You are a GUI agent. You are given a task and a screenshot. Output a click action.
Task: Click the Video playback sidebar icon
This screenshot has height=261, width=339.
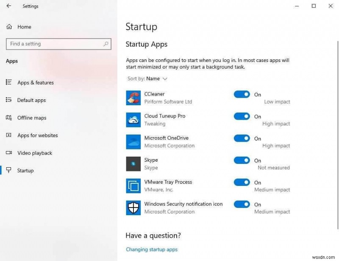(x=8, y=153)
